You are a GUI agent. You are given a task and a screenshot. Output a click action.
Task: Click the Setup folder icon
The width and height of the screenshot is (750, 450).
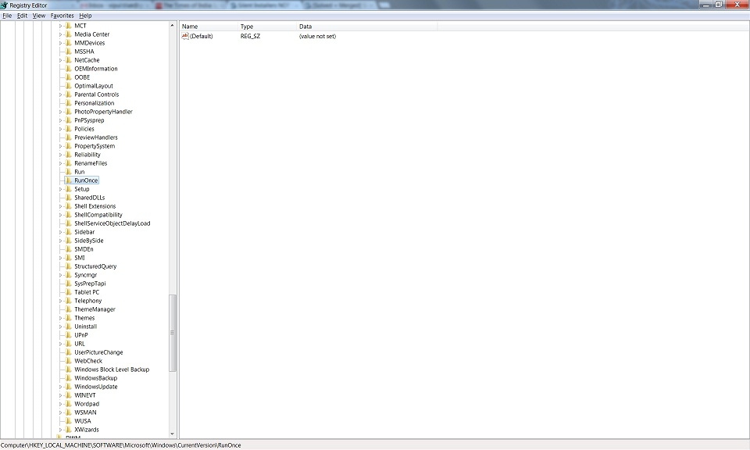point(69,189)
